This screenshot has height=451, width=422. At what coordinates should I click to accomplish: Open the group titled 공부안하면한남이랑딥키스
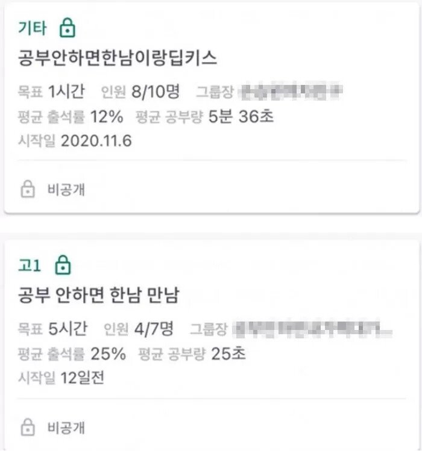[118, 58]
